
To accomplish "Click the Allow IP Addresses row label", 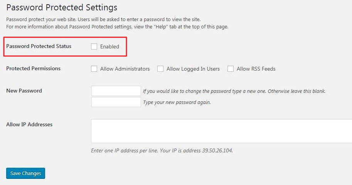I will tap(29, 124).
